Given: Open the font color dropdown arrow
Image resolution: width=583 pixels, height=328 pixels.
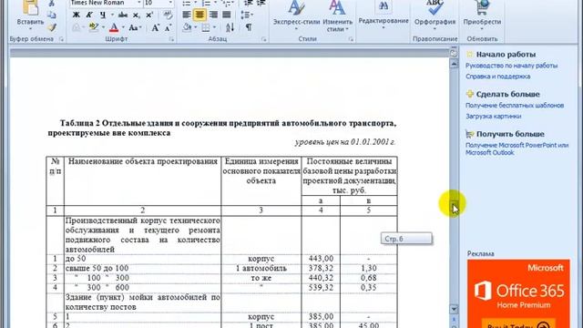Looking at the screenshot, I should coord(123,27).
